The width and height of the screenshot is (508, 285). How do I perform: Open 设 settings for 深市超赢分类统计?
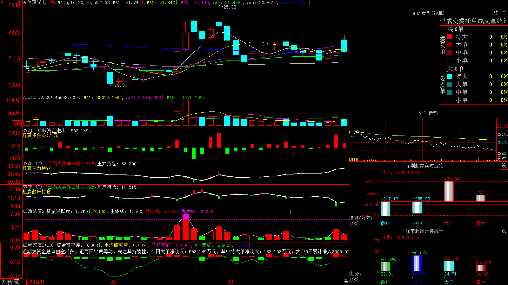coord(504,231)
